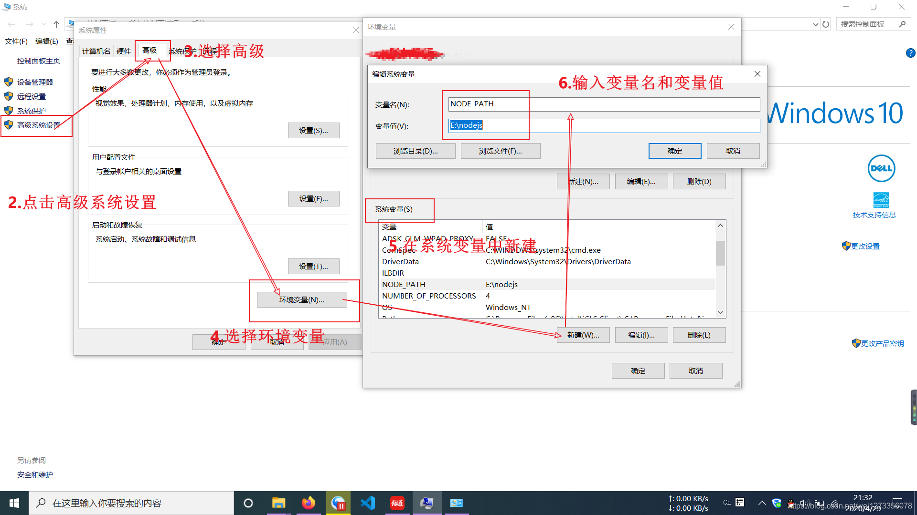Click the 高级系统设置 sidebar link
Image resolution: width=917 pixels, height=515 pixels.
39,125
